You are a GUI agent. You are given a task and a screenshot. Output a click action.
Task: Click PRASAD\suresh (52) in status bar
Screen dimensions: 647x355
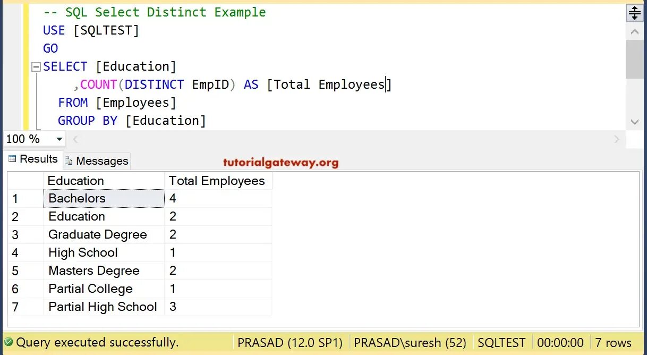410,343
